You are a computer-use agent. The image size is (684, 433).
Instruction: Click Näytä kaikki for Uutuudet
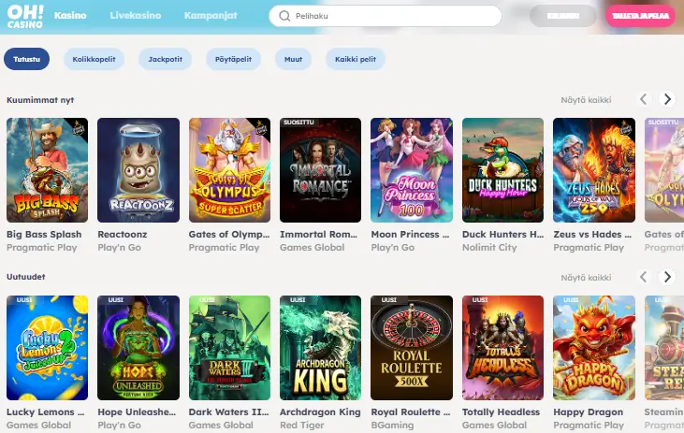pyautogui.click(x=586, y=278)
